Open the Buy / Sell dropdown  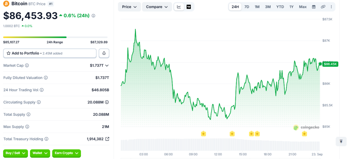coord(15,153)
